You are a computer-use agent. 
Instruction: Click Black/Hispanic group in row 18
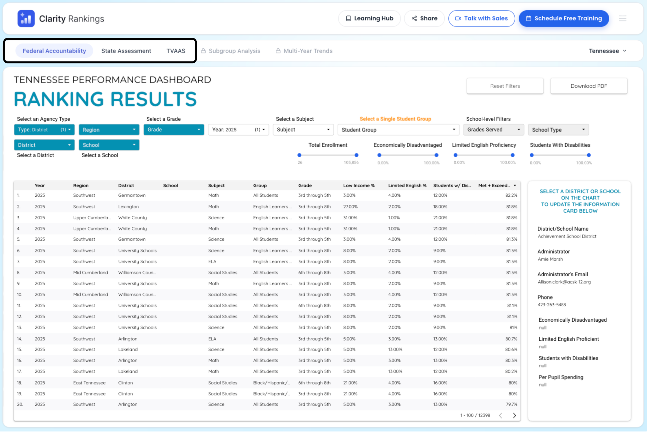pyautogui.click(x=272, y=383)
